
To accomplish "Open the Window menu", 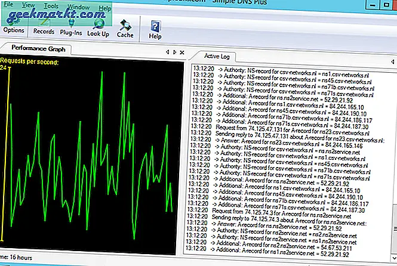I will coord(78,7).
